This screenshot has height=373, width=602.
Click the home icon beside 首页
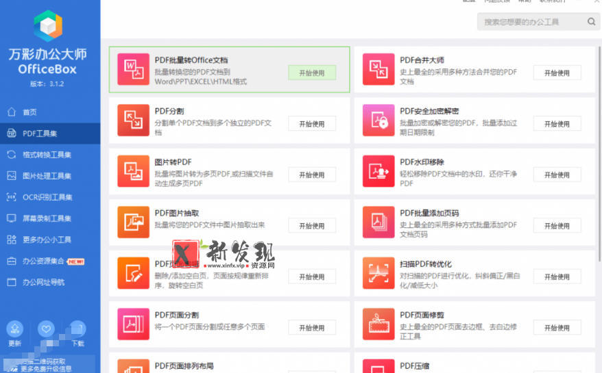12,112
